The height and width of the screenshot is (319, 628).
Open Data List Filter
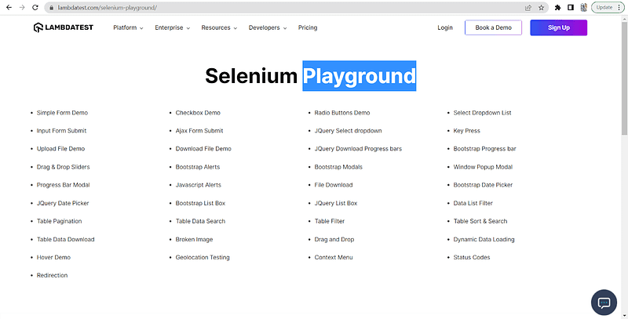[473, 203]
